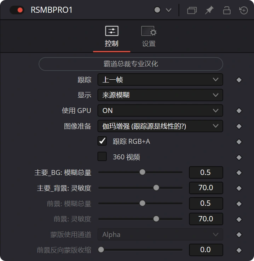This screenshot has width=254, height=261.
Task: Click the 前景: 模糊总量 slider handle
Action: point(142,203)
